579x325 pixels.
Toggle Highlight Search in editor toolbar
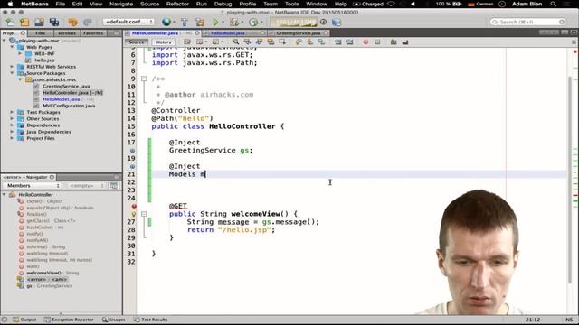[x=271, y=42]
